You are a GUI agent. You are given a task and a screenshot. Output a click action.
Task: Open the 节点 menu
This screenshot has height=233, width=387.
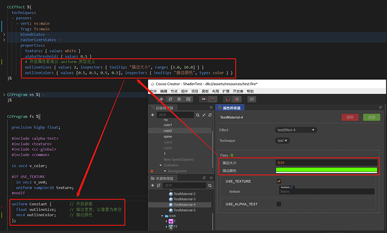174,91
